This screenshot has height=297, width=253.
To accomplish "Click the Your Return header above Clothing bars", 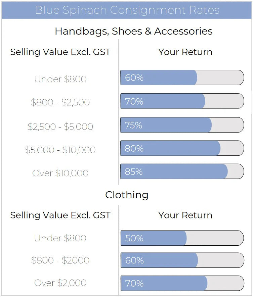I will click(x=185, y=215).
